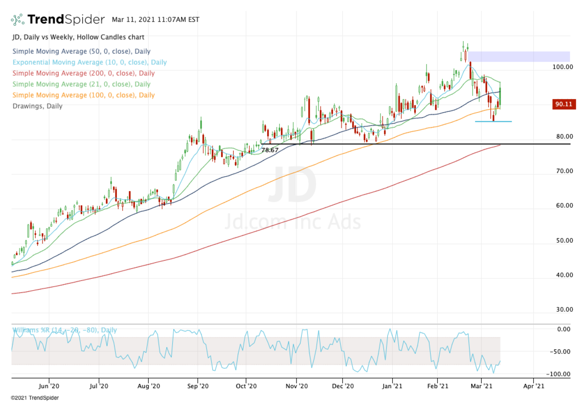Click the 50.00 price axis label
587x403 pixels.
564,240
